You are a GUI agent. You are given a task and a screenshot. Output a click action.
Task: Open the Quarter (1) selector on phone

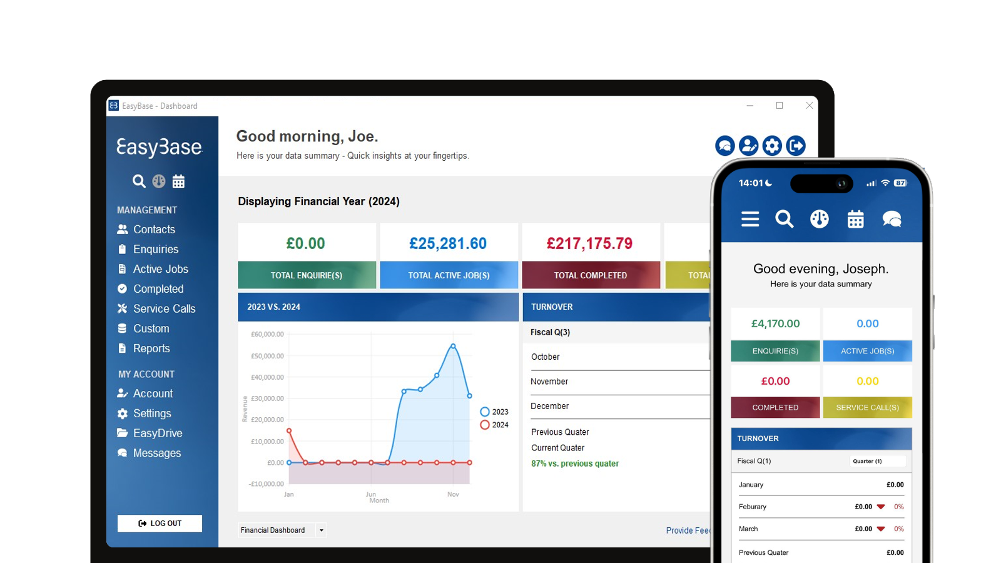tap(877, 461)
